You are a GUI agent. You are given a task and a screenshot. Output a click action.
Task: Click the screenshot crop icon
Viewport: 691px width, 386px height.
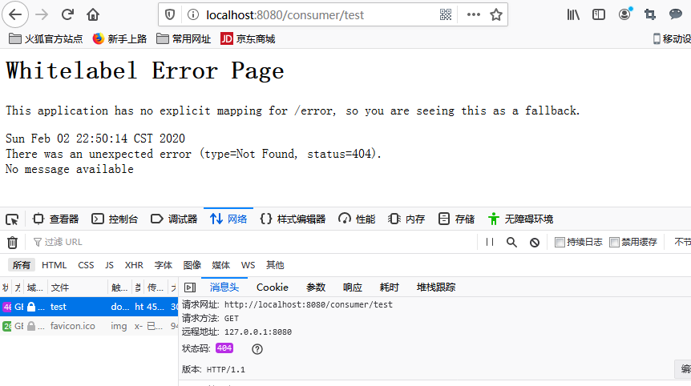650,14
